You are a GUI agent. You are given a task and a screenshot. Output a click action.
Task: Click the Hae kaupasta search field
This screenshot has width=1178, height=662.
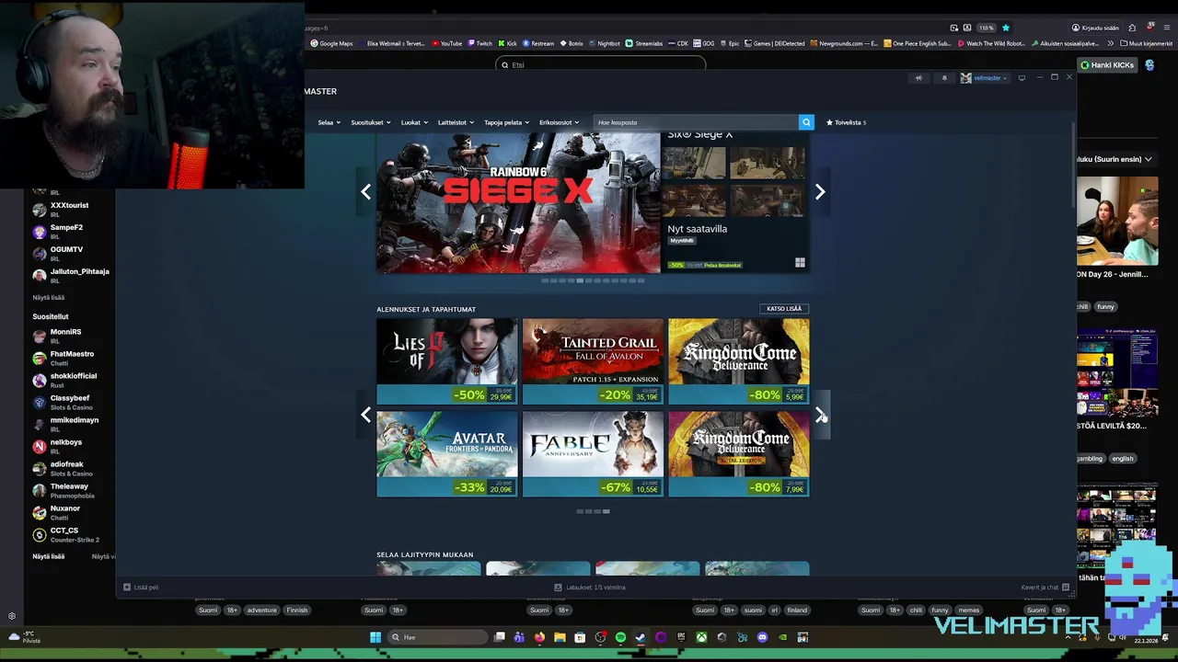click(696, 122)
